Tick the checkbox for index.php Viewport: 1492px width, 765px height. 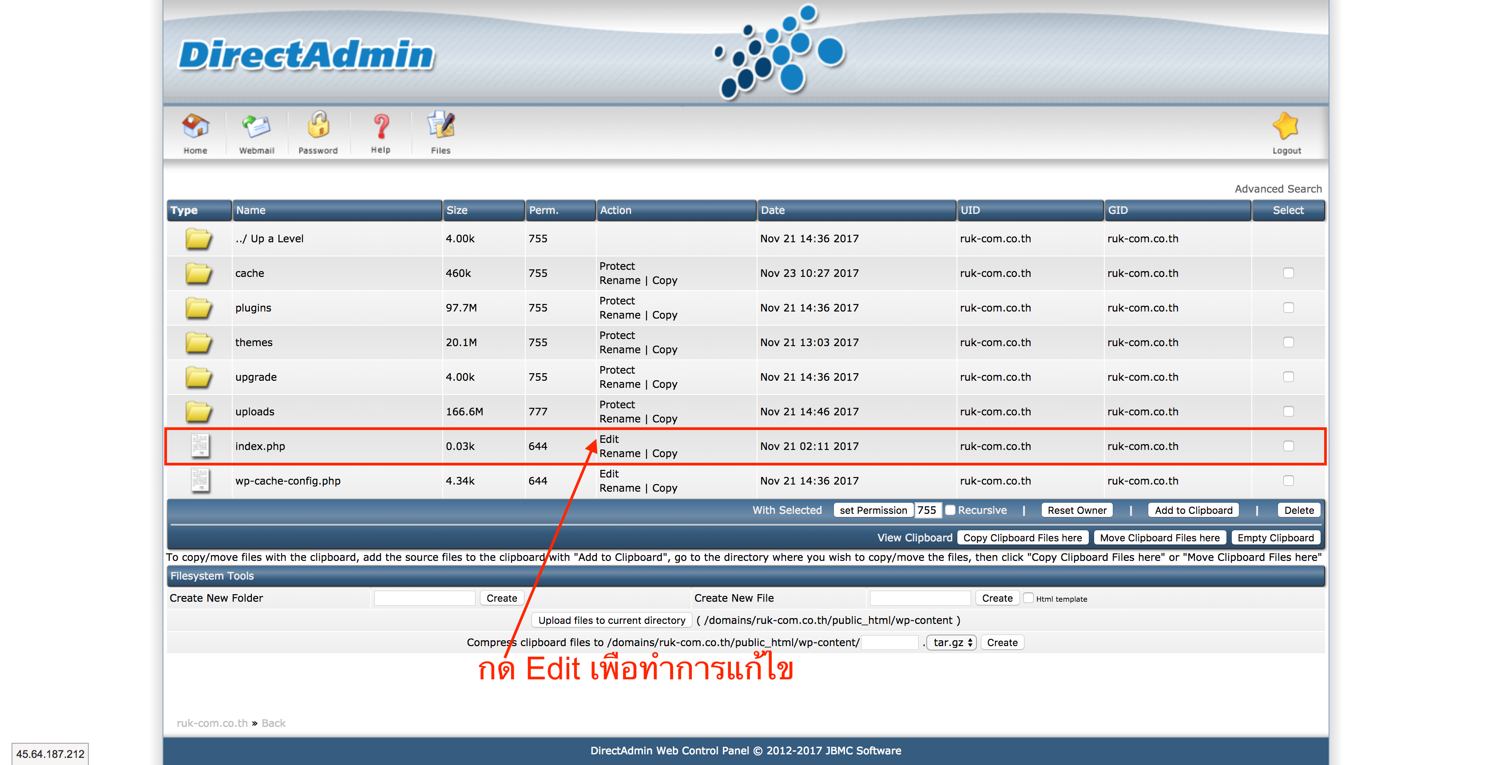[1288, 446]
